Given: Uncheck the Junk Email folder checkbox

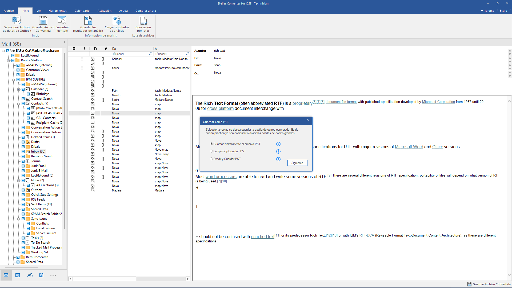Looking at the screenshot, I should (x=23, y=166).
